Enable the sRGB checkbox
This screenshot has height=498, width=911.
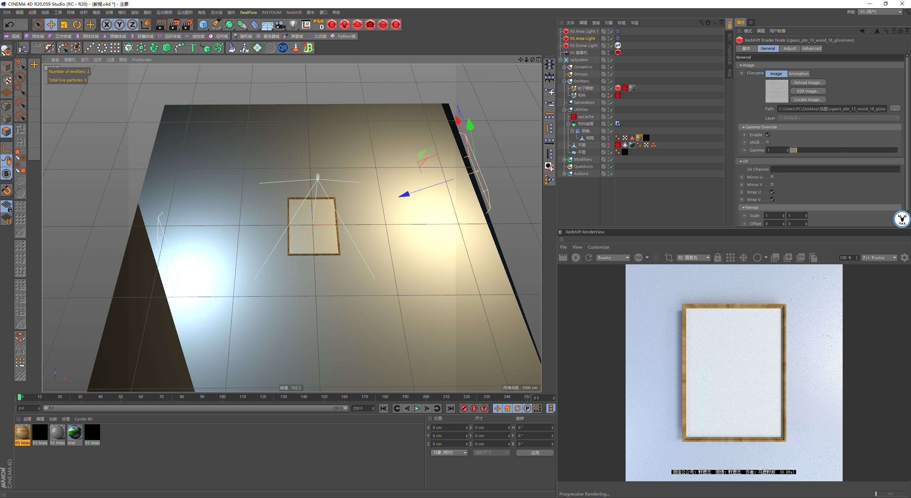(x=768, y=142)
